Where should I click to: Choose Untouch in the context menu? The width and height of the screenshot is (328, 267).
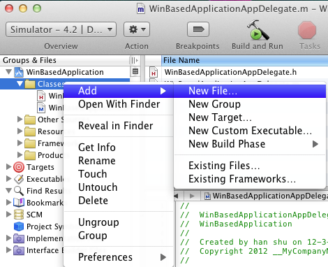point(119,187)
